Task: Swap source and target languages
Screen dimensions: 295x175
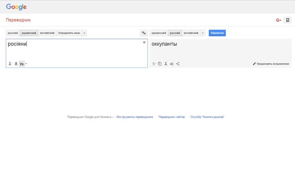Action: coord(144,33)
